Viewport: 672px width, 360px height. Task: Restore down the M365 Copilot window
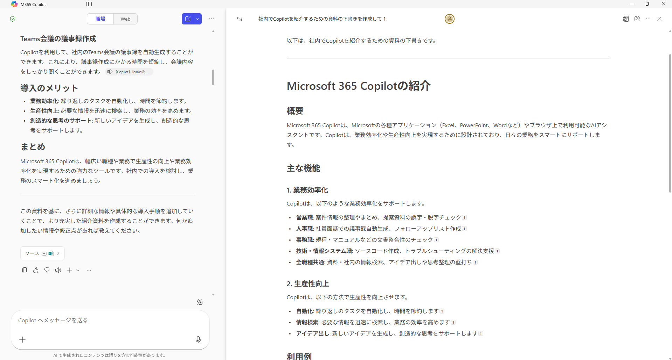(647, 4)
